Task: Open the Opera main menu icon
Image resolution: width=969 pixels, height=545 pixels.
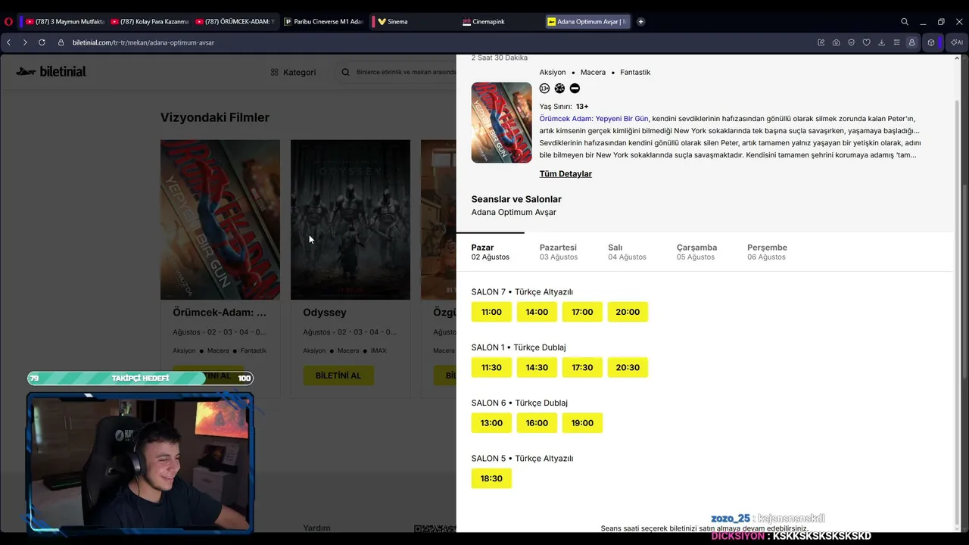Action: coord(8,22)
